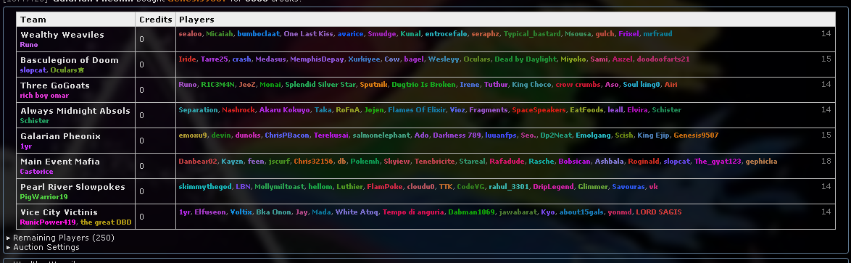Click manager Castorice under Main Event Mafia
This screenshot has width=851, height=263.
(x=36, y=172)
